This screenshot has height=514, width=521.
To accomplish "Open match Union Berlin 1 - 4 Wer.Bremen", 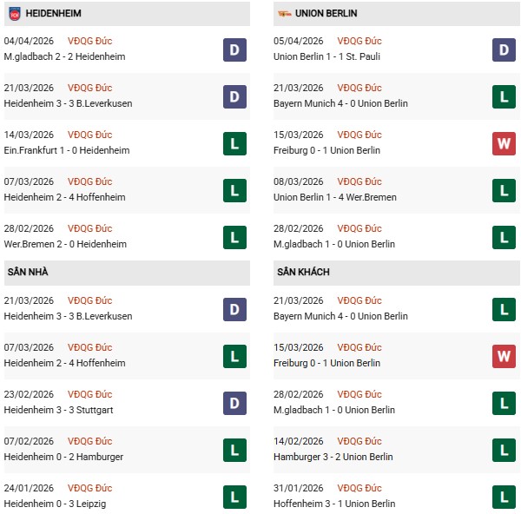I will pyautogui.click(x=337, y=197).
